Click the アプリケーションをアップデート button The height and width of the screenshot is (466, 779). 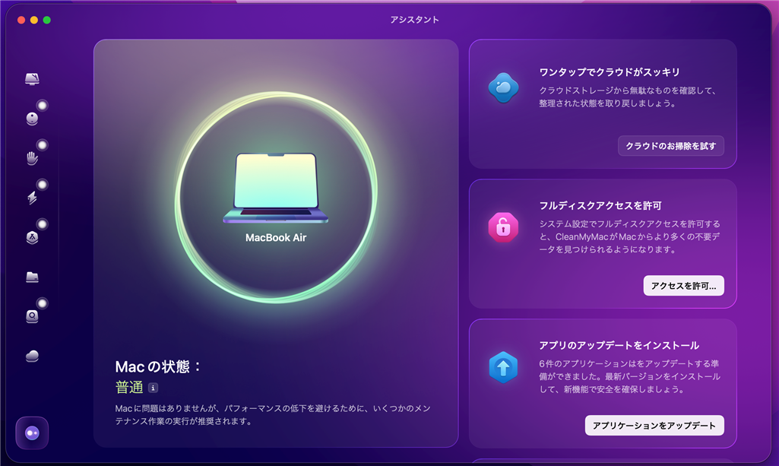point(654,425)
